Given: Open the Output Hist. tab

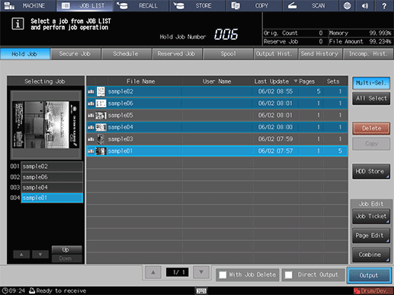Looking at the screenshot, I should (275, 54).
